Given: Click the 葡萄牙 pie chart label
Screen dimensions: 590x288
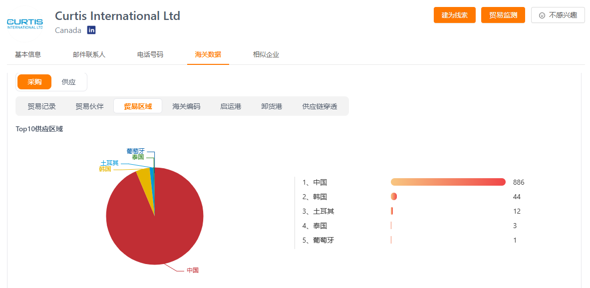Looking at the screenshot, I should coord(135,151).
